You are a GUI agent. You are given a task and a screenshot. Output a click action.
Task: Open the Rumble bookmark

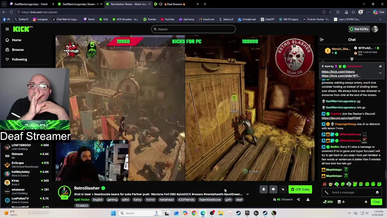click(150, 19)
